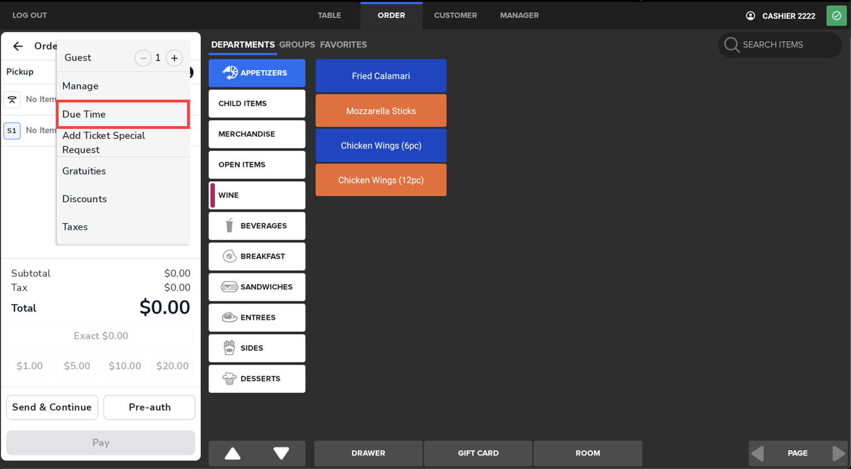Add Fried Calamari to the order
The image size is (851, 469).
click(381, 76)
